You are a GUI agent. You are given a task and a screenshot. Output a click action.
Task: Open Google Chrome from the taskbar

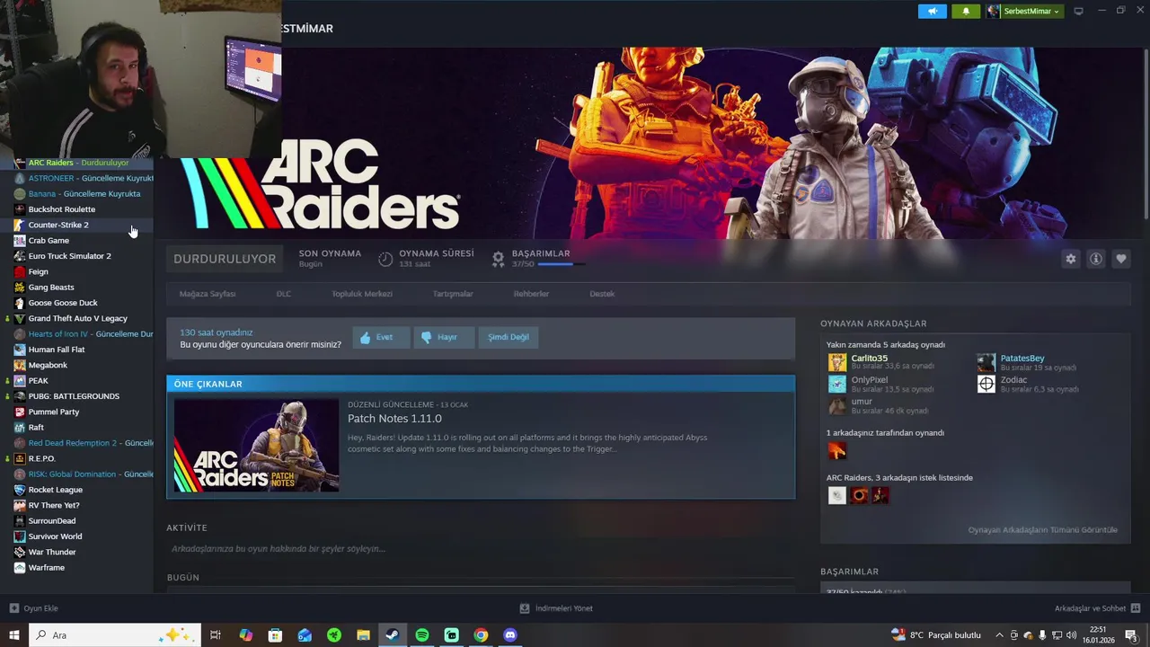coord(481,635)
